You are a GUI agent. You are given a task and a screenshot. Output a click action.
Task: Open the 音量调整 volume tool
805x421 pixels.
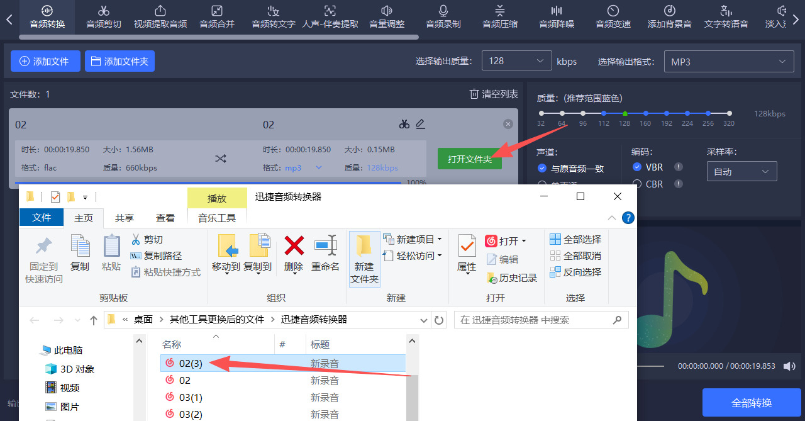387,16
